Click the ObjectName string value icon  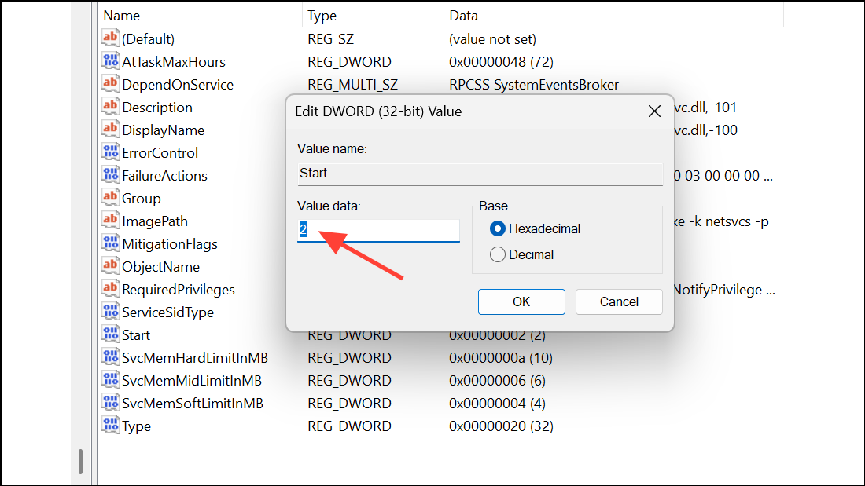click(109, 266)
